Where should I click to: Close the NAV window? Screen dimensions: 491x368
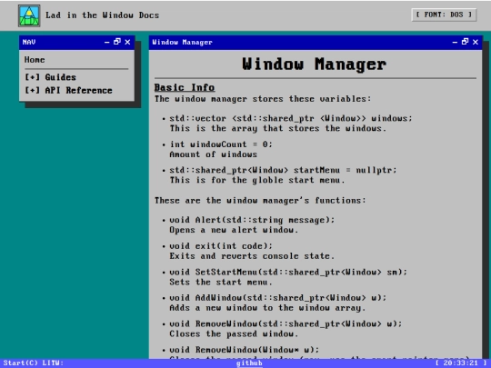point(127,42)
